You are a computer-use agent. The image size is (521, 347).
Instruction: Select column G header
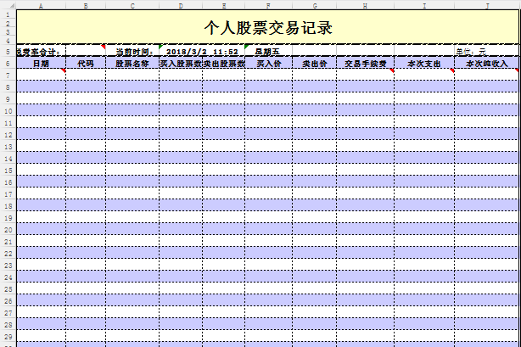click(x=314, y=4)
